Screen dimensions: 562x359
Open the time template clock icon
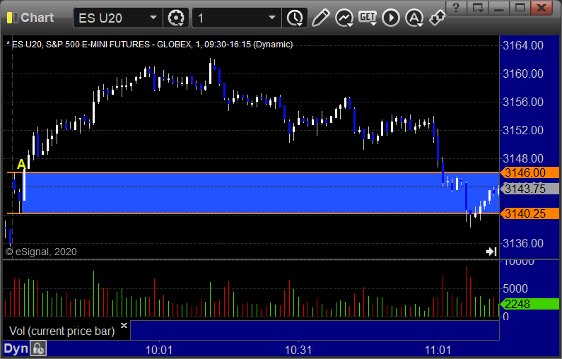295,18
